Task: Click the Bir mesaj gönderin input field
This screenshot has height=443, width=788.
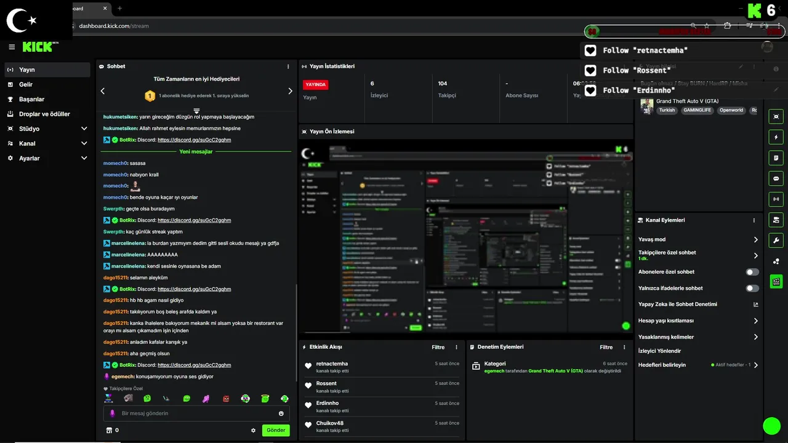Action: (x=196, y=413)
